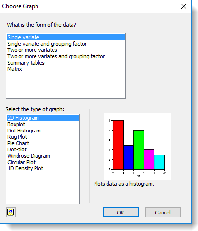Pick Rug Plot from graph list
The width and height of the screenshot is (198, 231).
tap(43, 137)
